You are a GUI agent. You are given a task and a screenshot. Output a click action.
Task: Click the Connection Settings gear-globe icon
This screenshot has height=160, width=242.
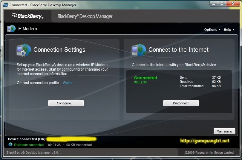pyautogui.click(x=24, y=50)
